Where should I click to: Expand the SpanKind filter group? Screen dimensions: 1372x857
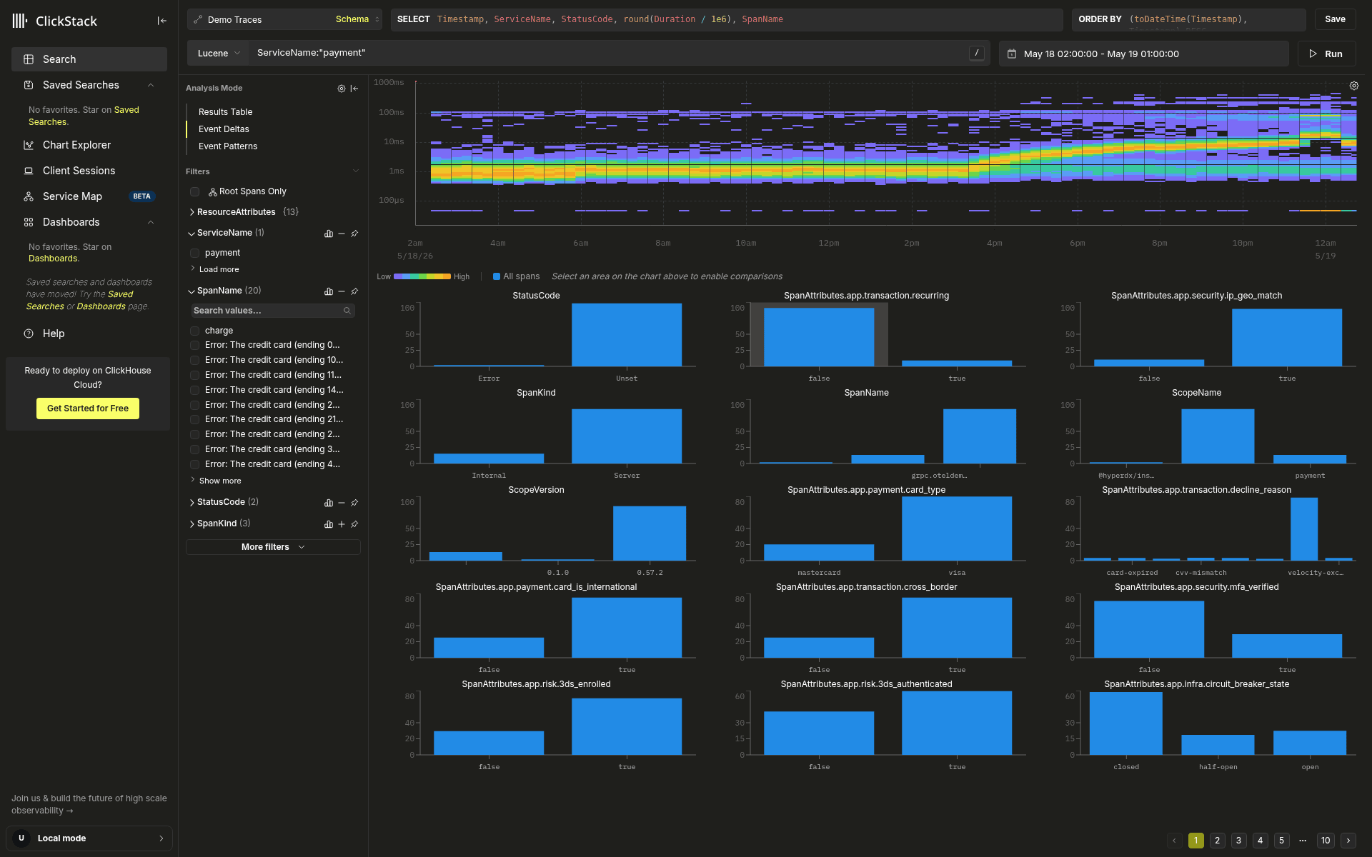coord(219,523)
